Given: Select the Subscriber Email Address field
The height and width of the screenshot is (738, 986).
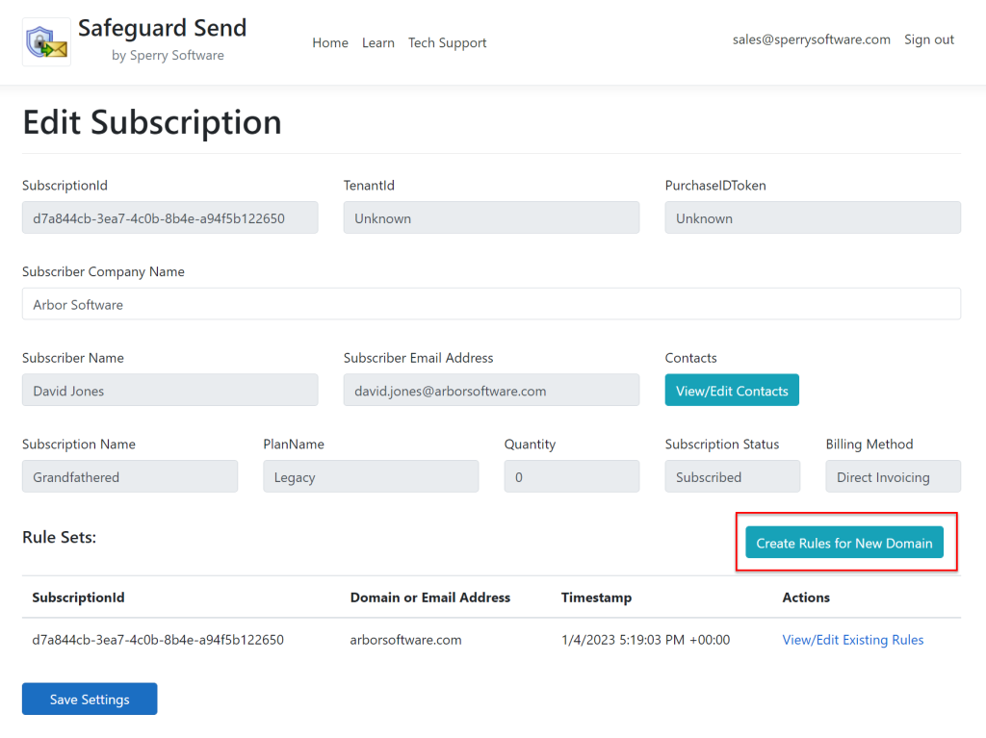Looking at the screenshot, I should coord(491,391).
